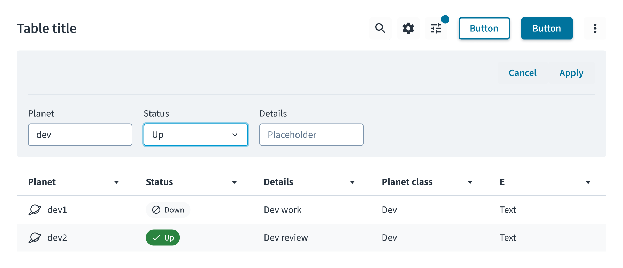
Task: Select the dev2 planet name
Action: click(57, 238)
